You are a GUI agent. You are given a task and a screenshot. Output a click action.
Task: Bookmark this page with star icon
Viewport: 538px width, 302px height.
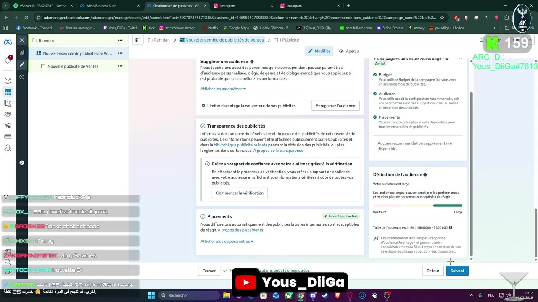pyautogui.click(x=442, y=18)
